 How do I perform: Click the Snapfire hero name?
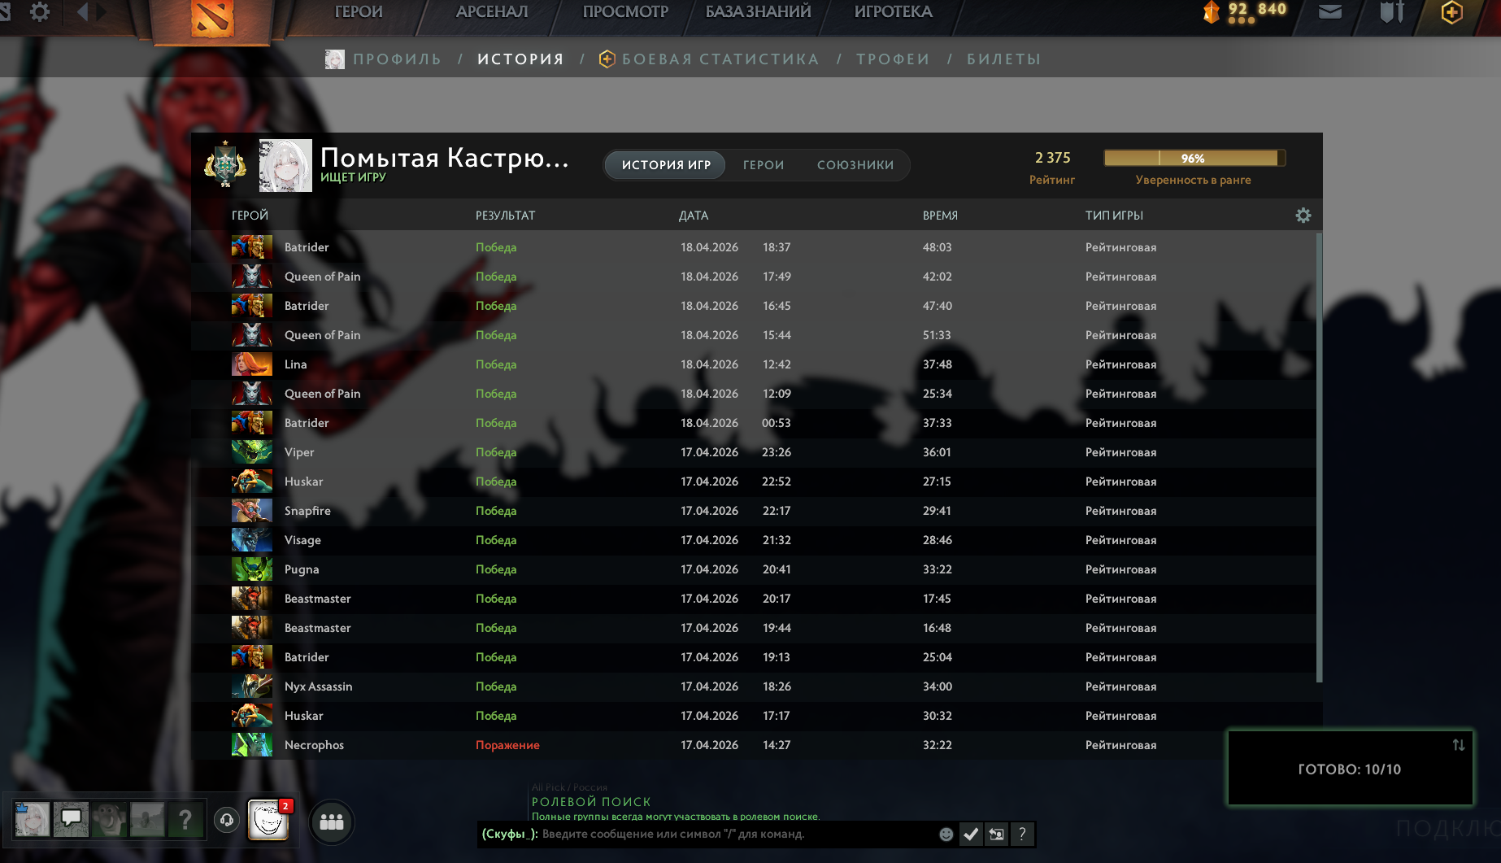307,511
